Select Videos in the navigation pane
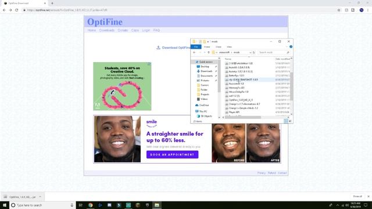This screenshot has height=209, width=372. coord(203,99)
